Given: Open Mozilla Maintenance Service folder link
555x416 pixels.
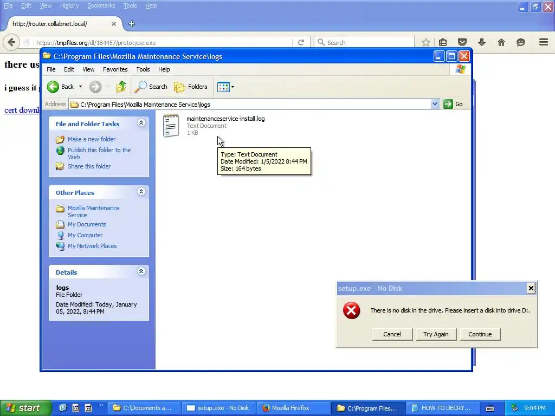Looking at the screenshot, I should pos(93,212).
